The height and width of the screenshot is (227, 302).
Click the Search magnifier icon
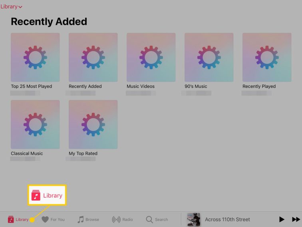[149, 219]
